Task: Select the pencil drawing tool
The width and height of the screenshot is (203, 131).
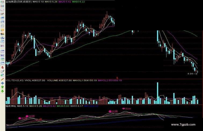Action: click(x=2, y=79)
